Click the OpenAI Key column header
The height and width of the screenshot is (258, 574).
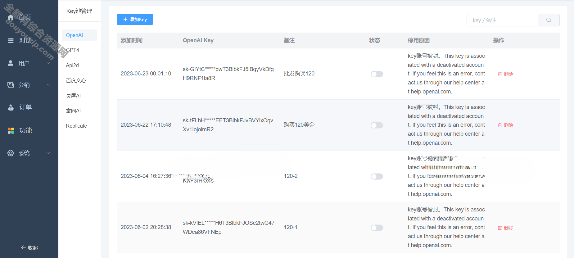pyautogui.click(x=198, y=40)
